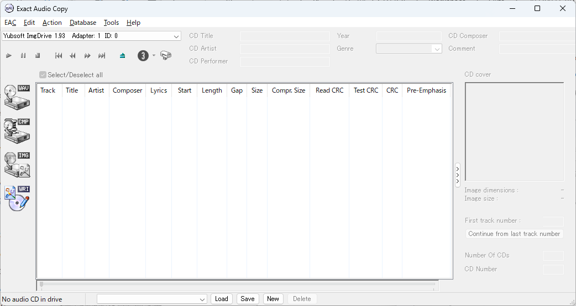Open the EAC menu
Image resolution: width=576 pixels, height=306 pixels.
pos(11,23)
